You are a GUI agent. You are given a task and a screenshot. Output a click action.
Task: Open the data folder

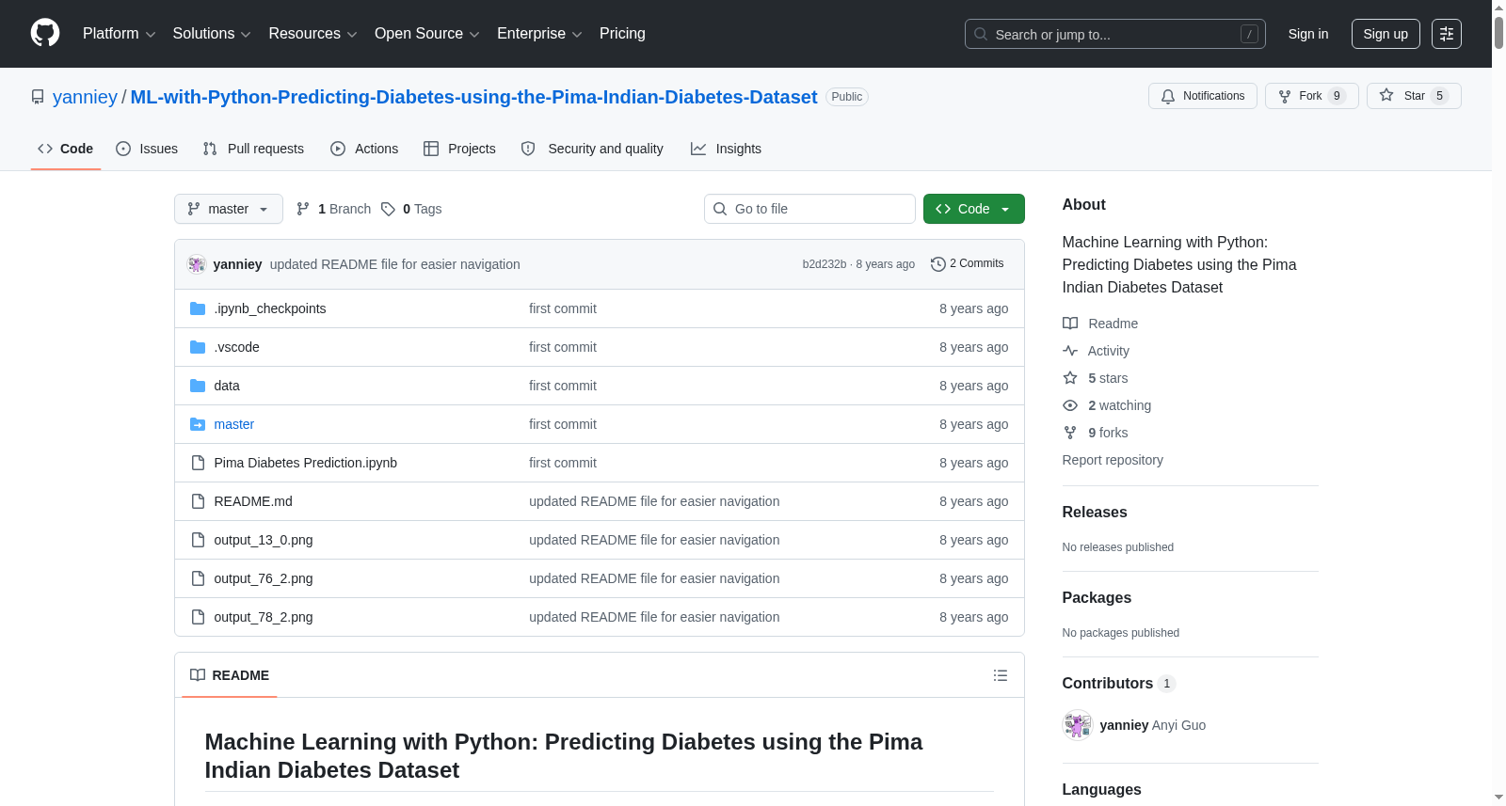click(227, 386)
